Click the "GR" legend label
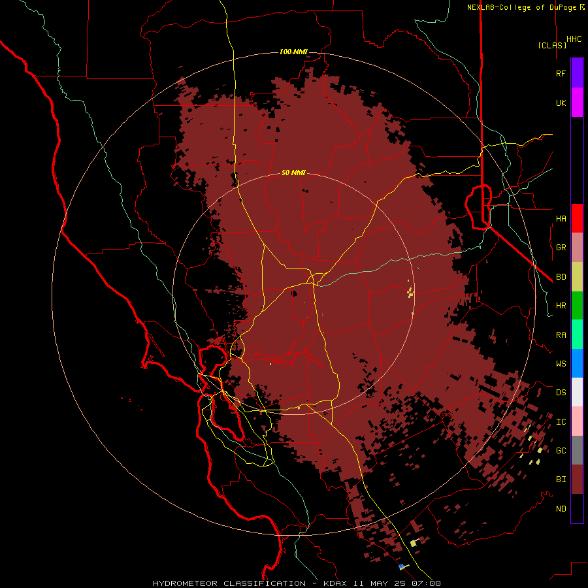The width and height of the screenshot is (588, 588). (561, 248)
